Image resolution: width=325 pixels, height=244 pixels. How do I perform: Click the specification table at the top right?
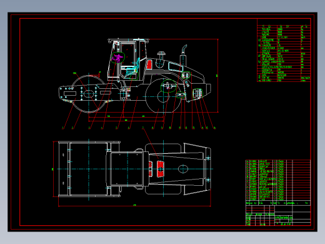click(x=284, y=53)
